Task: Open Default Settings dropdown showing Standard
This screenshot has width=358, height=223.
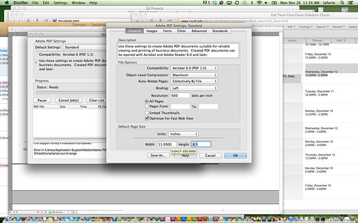Action: (85, 47)
